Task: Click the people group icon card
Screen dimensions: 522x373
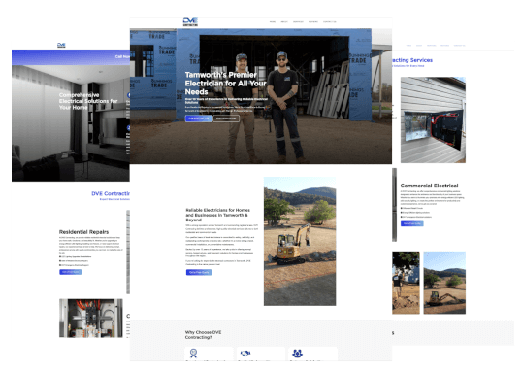Action: pos(313,354)
